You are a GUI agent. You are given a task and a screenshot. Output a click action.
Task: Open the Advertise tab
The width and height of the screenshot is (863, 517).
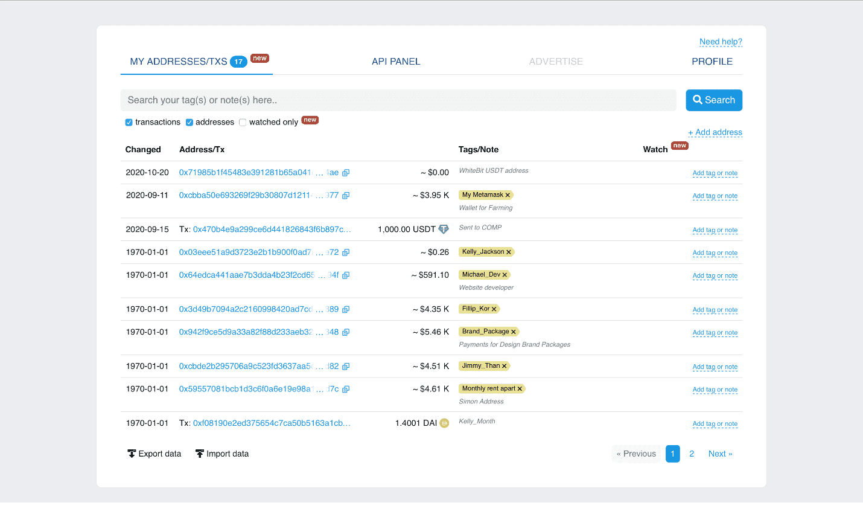pyautogui.click(x=556, y=62)
